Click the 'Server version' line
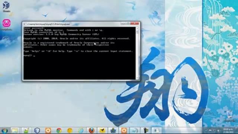 61,34
